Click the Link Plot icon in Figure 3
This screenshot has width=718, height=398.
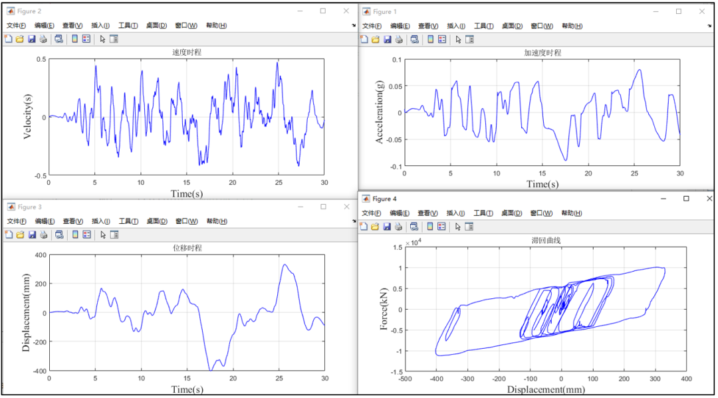click(59, 235)
